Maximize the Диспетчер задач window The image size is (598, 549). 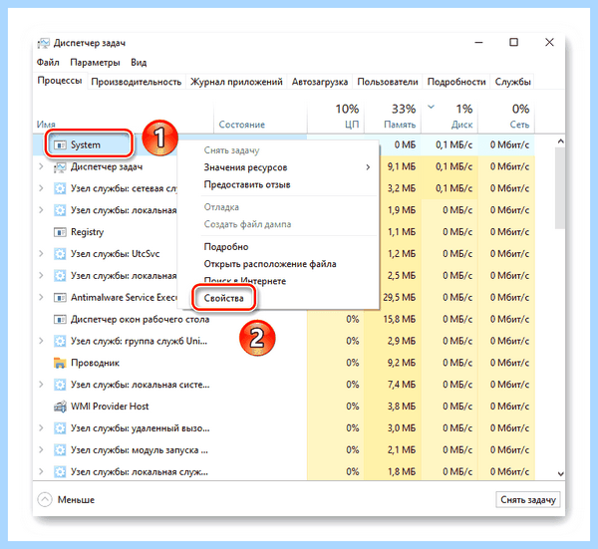[x=513, y=42]
